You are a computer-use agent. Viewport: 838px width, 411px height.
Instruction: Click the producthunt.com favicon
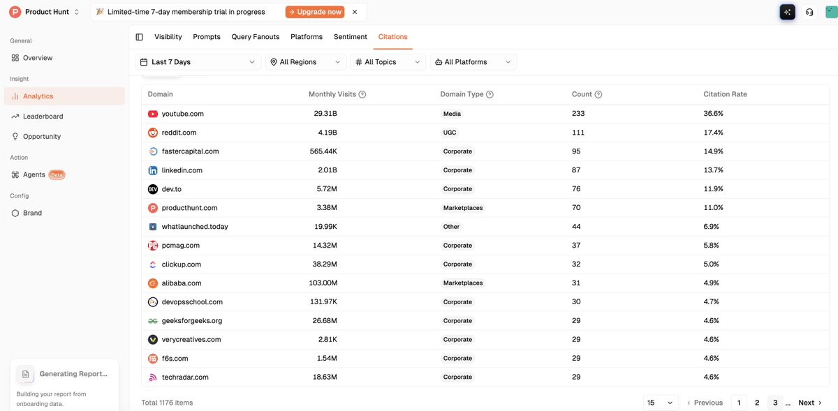click(153, 208)
